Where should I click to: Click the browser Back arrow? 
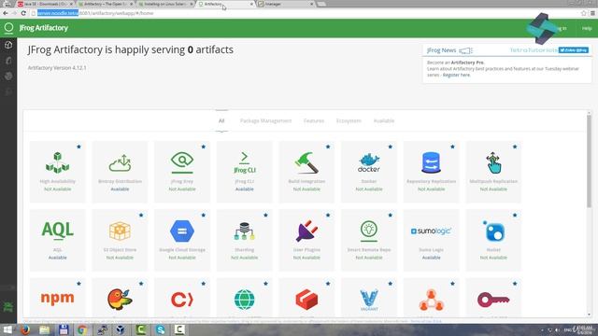(6, 13)
